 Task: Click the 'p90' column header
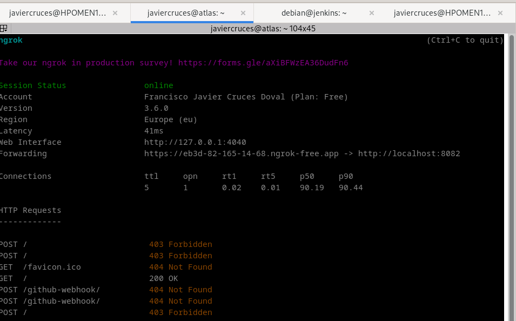pyautogui.click(x=346, y=177)
